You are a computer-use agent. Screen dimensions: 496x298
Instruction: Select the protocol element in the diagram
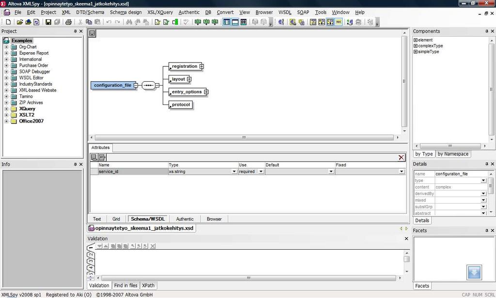tap(181, 104)
